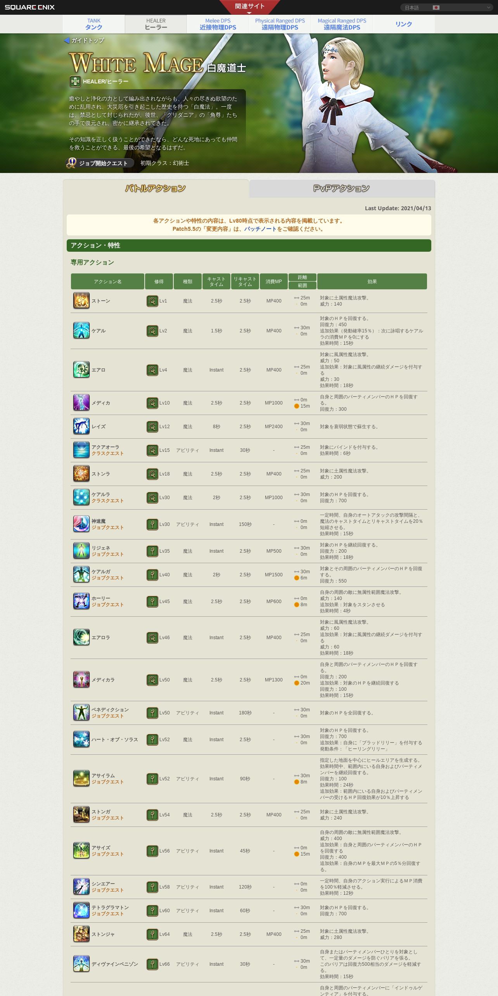The height and width of the screenshot is (996, 498).
Task: Click the ケアルガ action icon
Action: (x=81, y=574)
